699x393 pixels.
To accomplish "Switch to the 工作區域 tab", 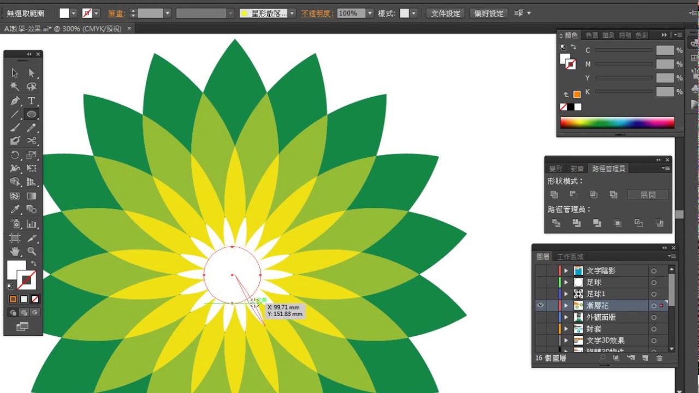I will click(x=570, y=257).
